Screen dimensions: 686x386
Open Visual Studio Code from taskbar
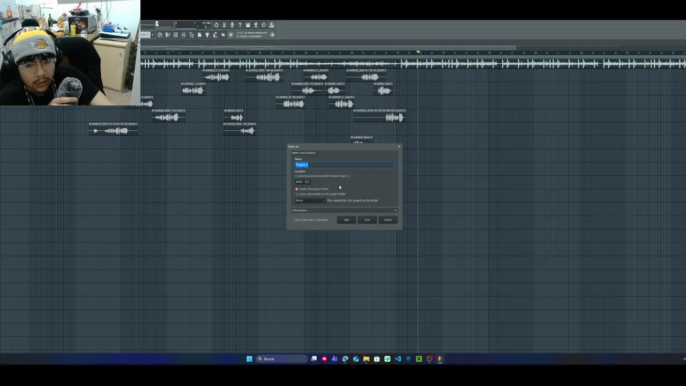pyautogui.click(x=398, y=359)
